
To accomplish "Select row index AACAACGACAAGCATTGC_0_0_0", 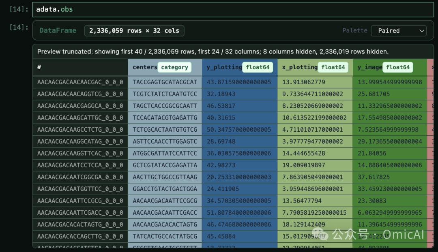I will [x=80, y=118].
